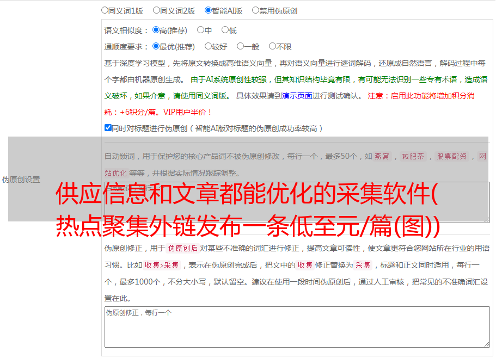Click the 自动锁词 textarea
The height and width of the screenshot is (358, 496).
[x=297, y=202]
